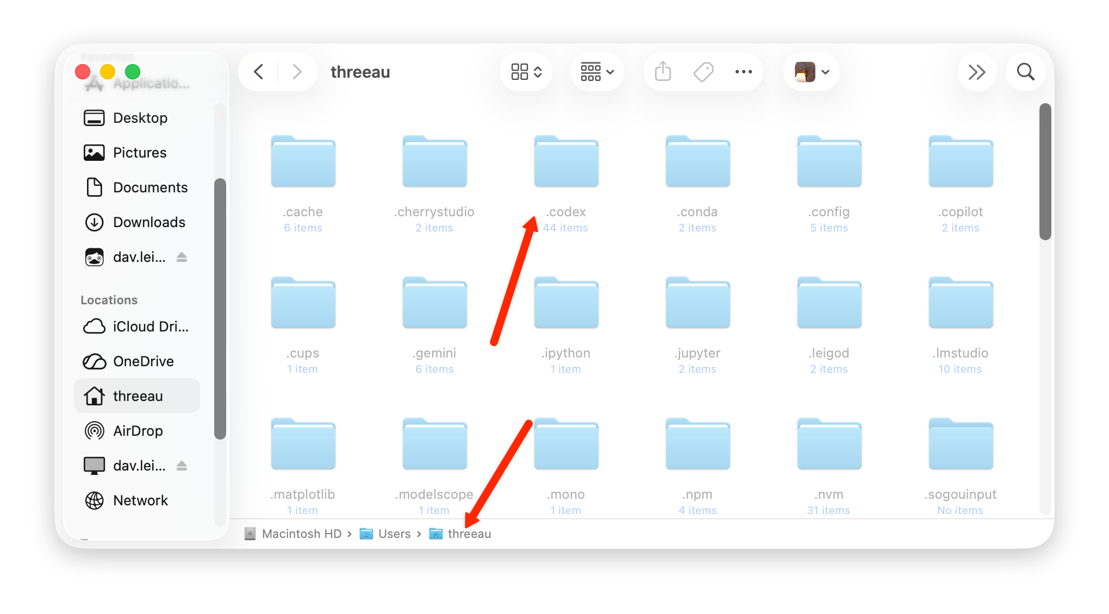The width and height of the screenshot is (1109, 614).
Task: Eject dav.lei volume under Locations
Action: pyautogui.click(x=182, y=466)
